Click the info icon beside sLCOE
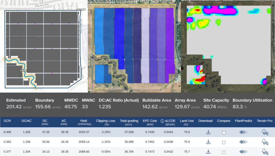 point(162,121)
